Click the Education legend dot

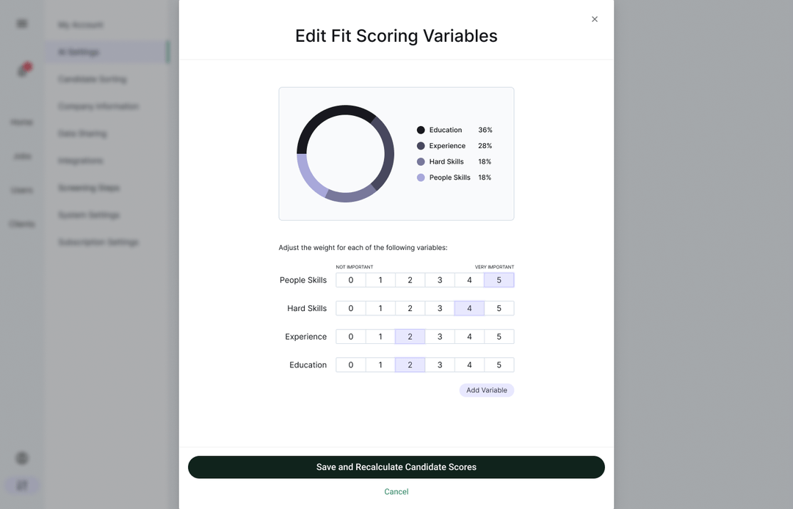(421, 130)
